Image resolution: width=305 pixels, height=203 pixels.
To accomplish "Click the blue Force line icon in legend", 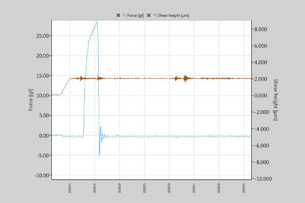I will coord(124,15).
